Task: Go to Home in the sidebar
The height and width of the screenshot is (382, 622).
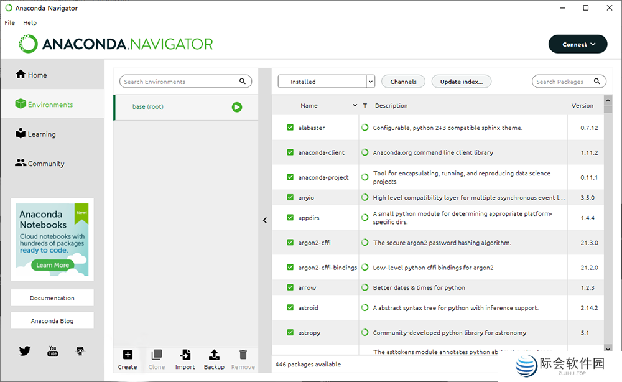Action: [37, 75]
